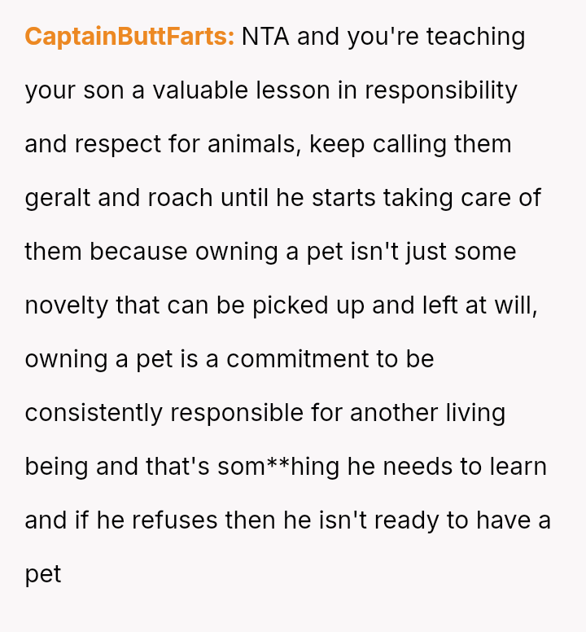Viewport: 586px width, 632px height.
Task: Click the final word 'pet' on last line
Action: pyautogui.click(x=43, y=574)
